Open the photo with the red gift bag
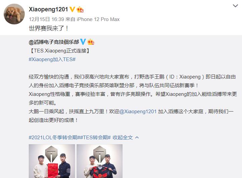The width and height of the screenshot is (242, 178). click(52, 161)
